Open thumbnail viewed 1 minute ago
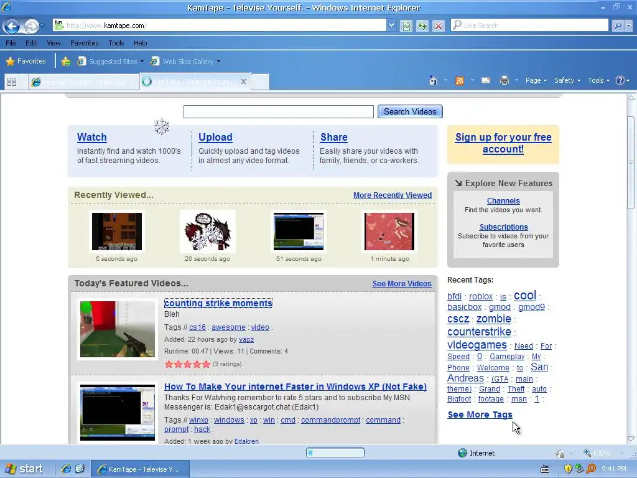This screenshot has width=637, height=478. tap(389, 232)
